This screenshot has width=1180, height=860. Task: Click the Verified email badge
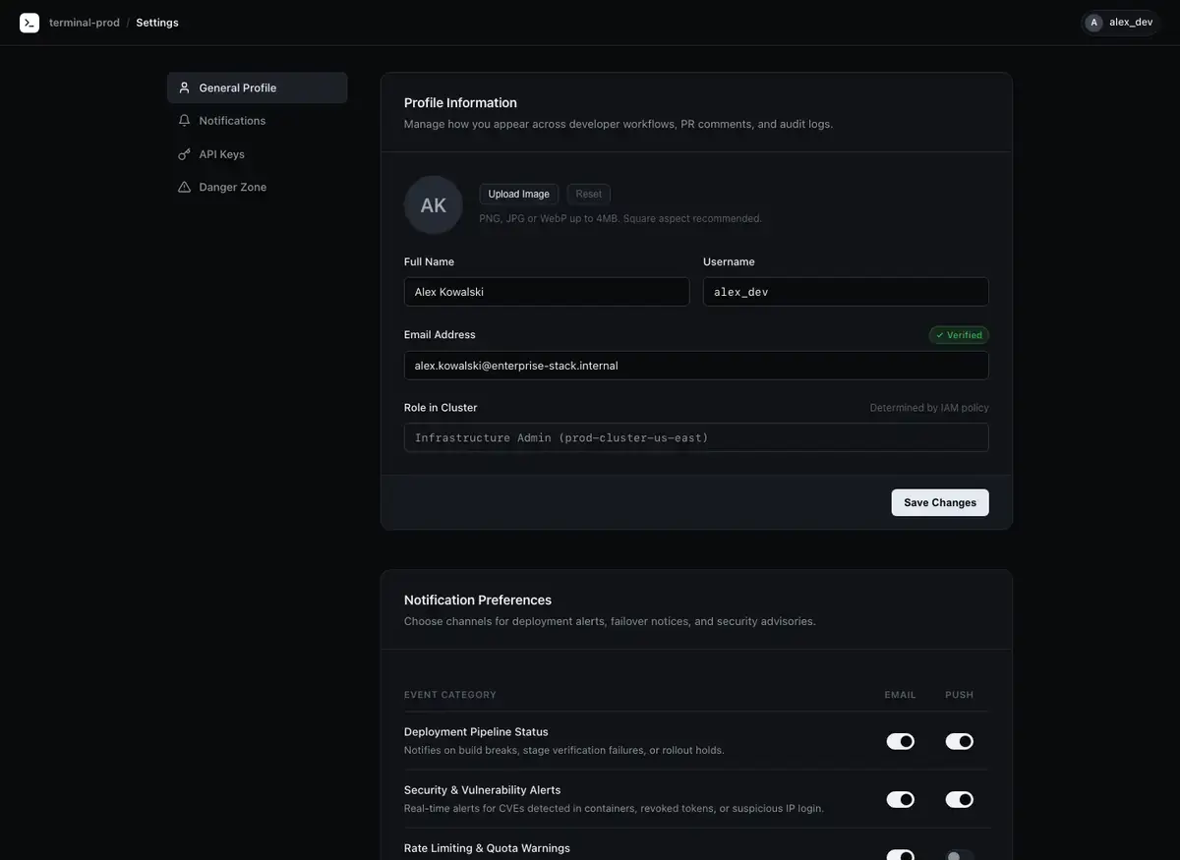(959, 335)
